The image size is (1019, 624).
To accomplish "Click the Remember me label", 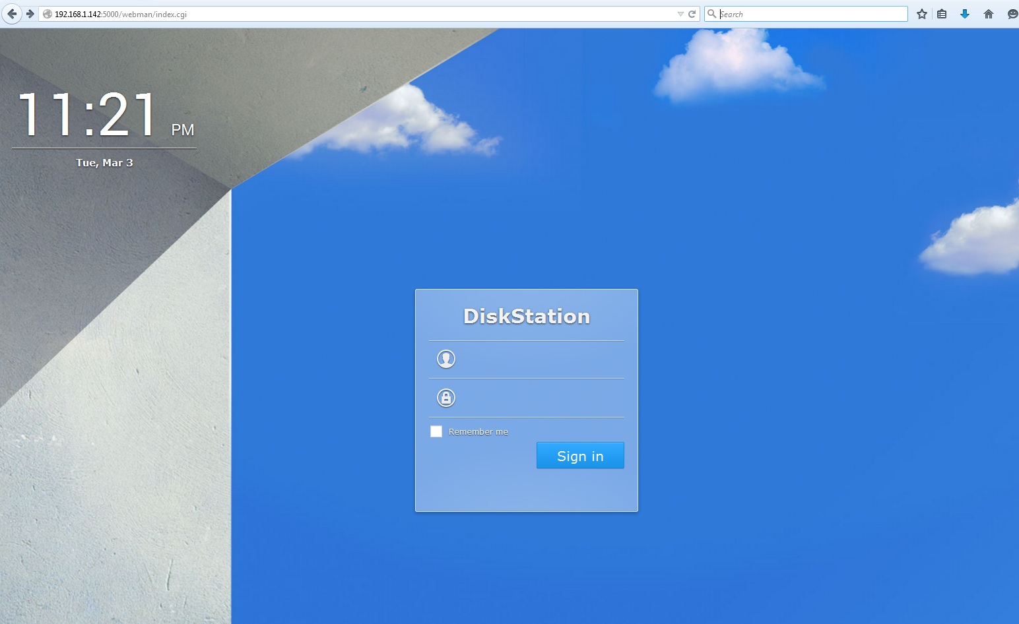I will pos(478,431).
